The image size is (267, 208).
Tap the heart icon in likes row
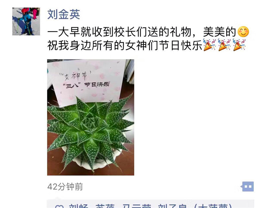(x=60, y=207)
